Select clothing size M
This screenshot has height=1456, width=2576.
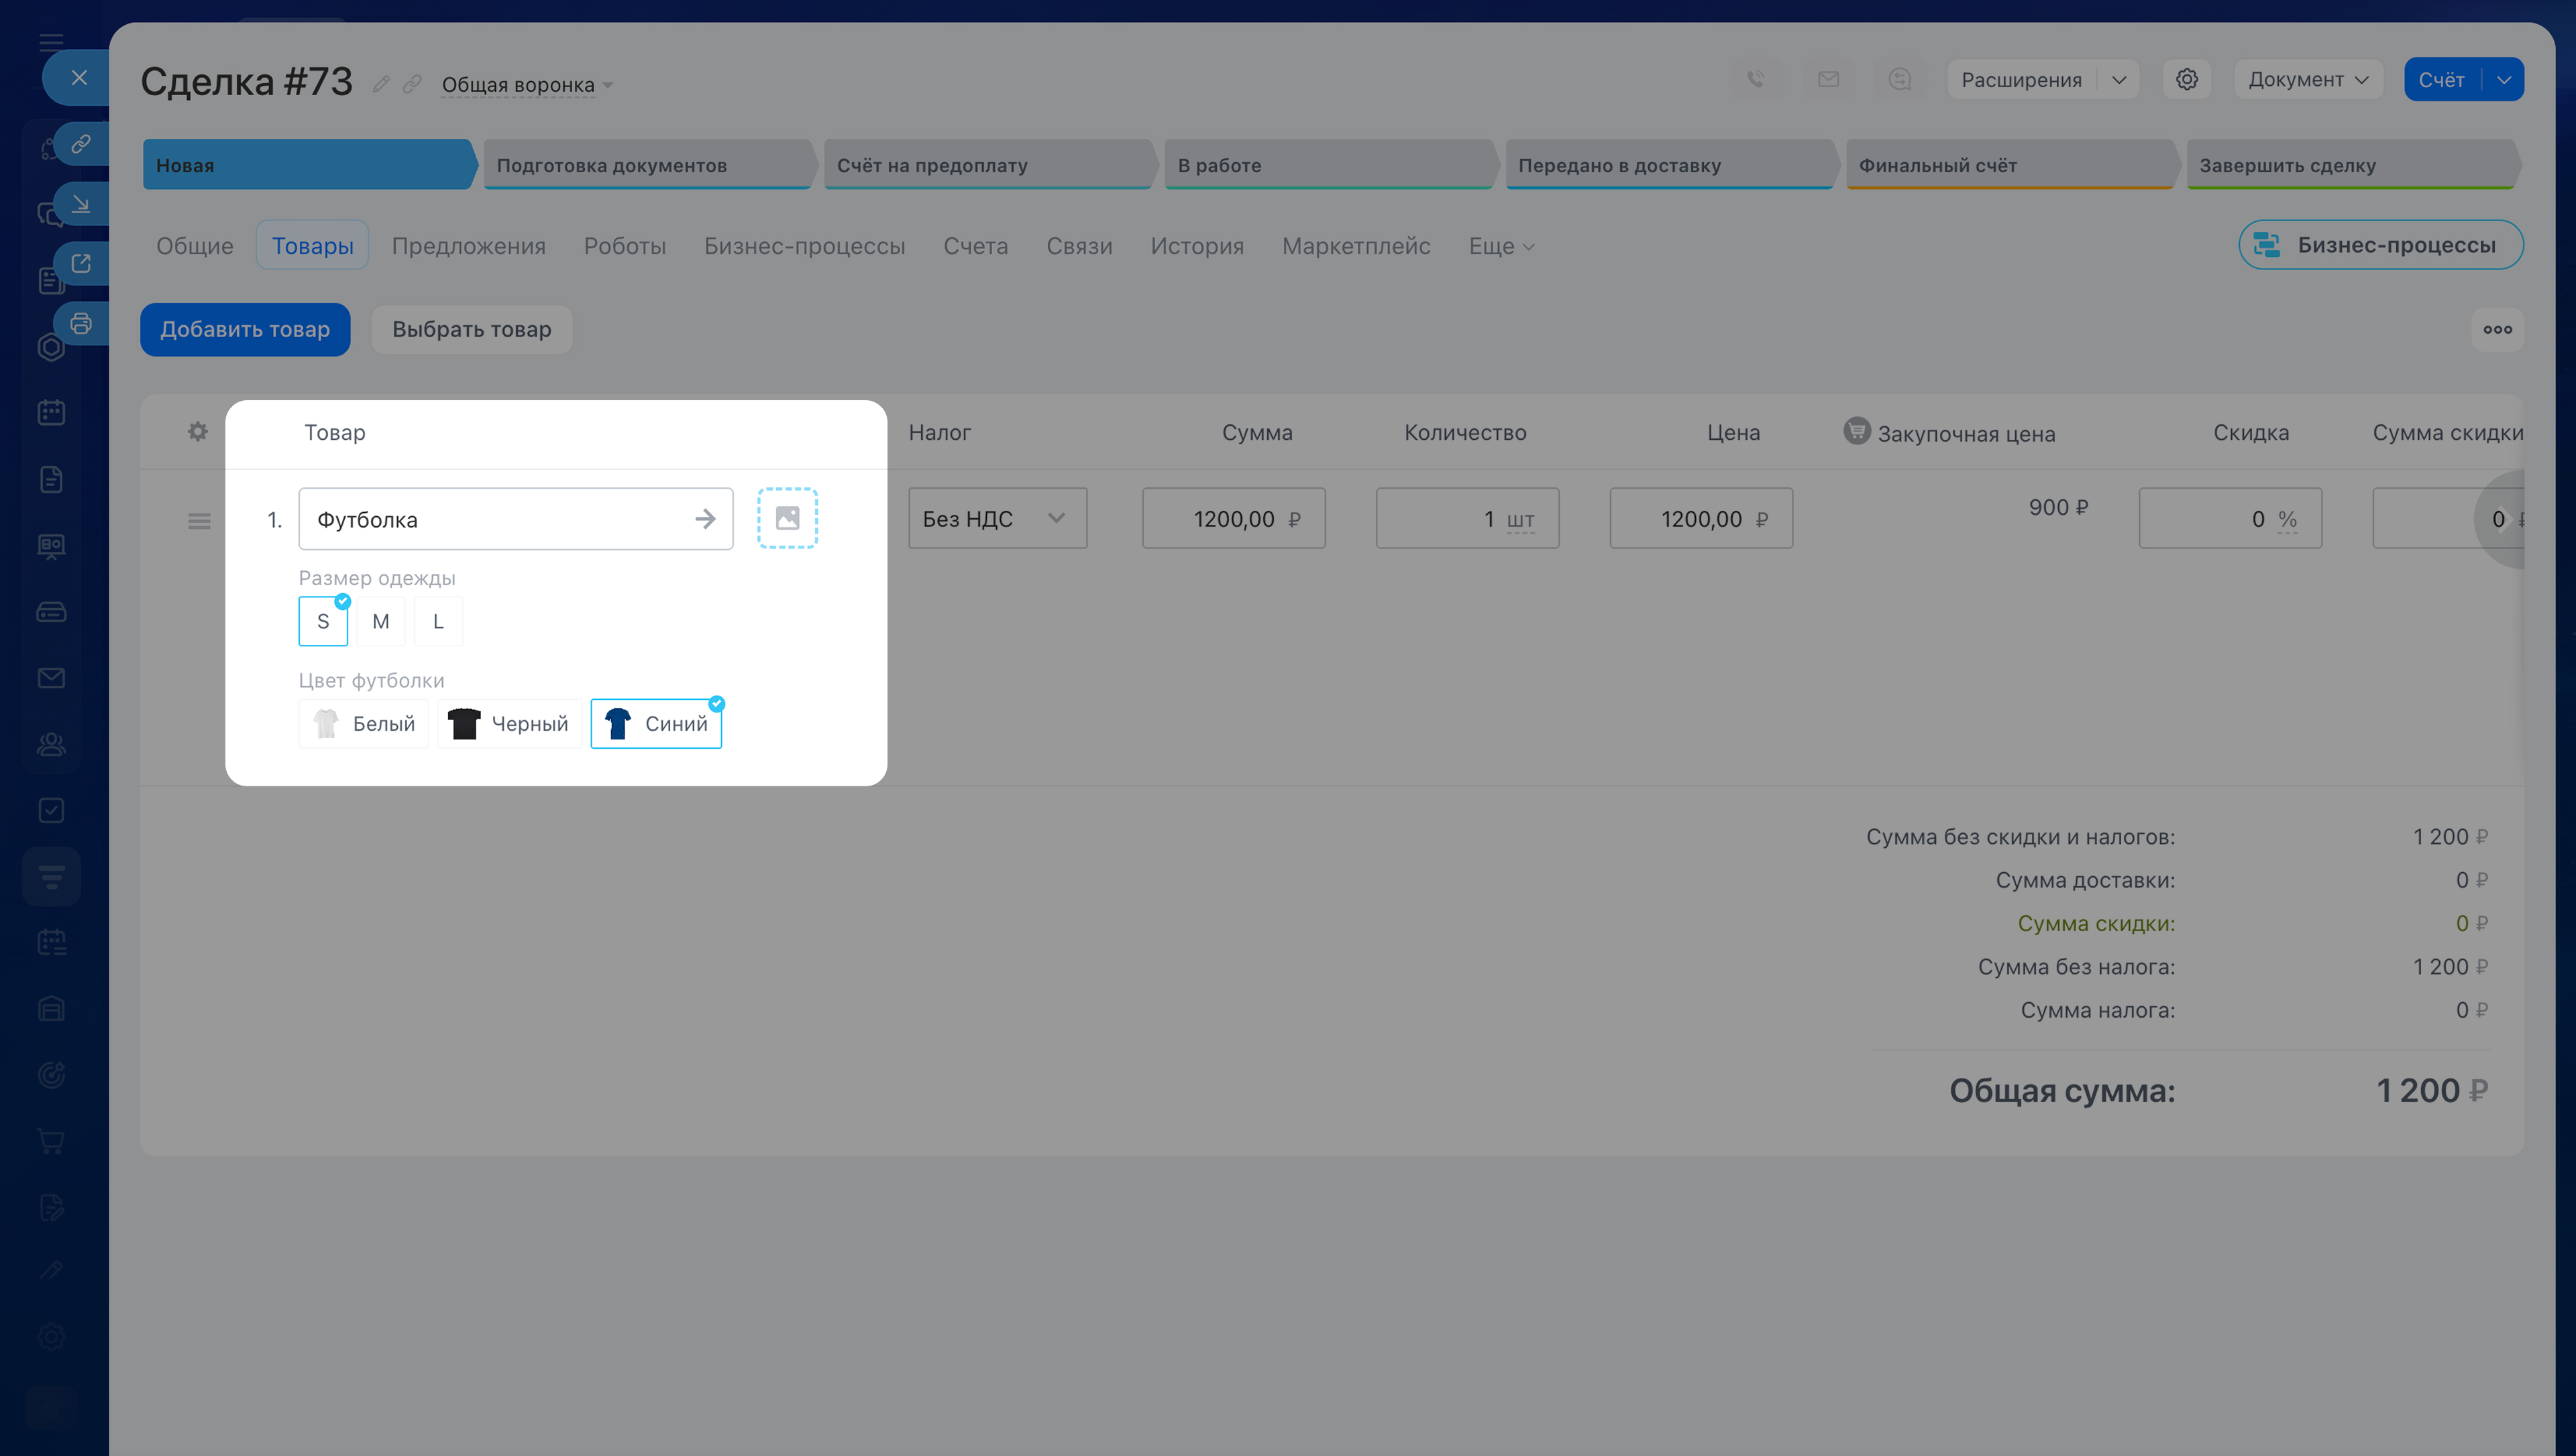[x=380, y=621]
